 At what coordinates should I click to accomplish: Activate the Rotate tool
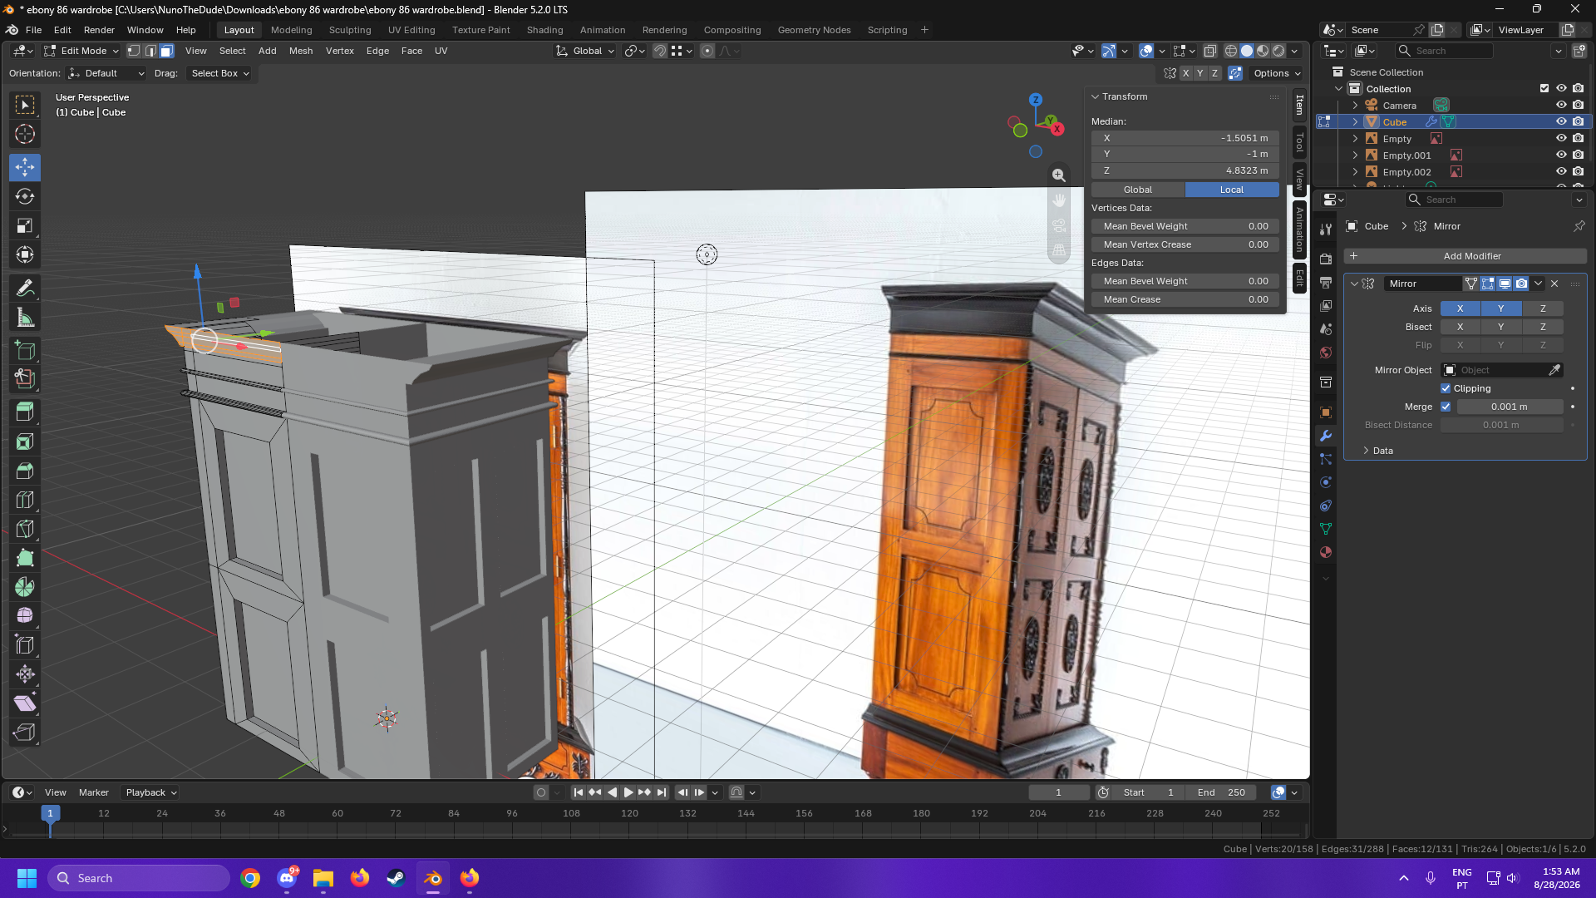25,196
